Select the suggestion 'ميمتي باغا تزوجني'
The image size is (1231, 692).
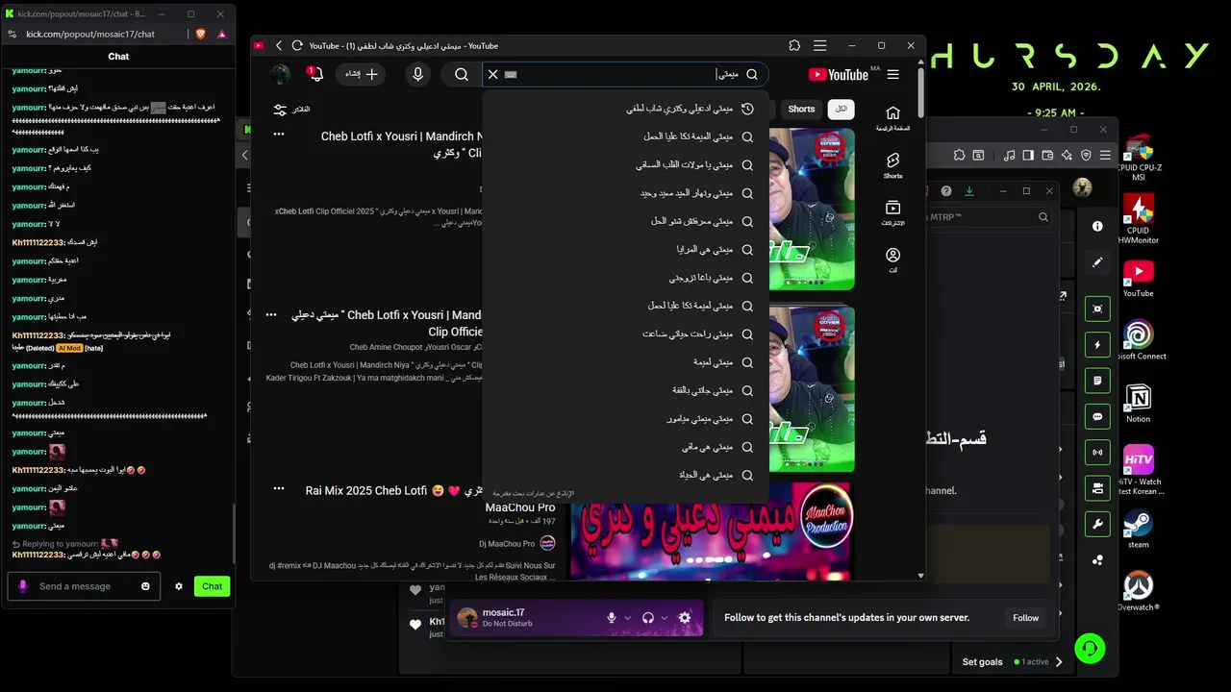click(625, 278)
